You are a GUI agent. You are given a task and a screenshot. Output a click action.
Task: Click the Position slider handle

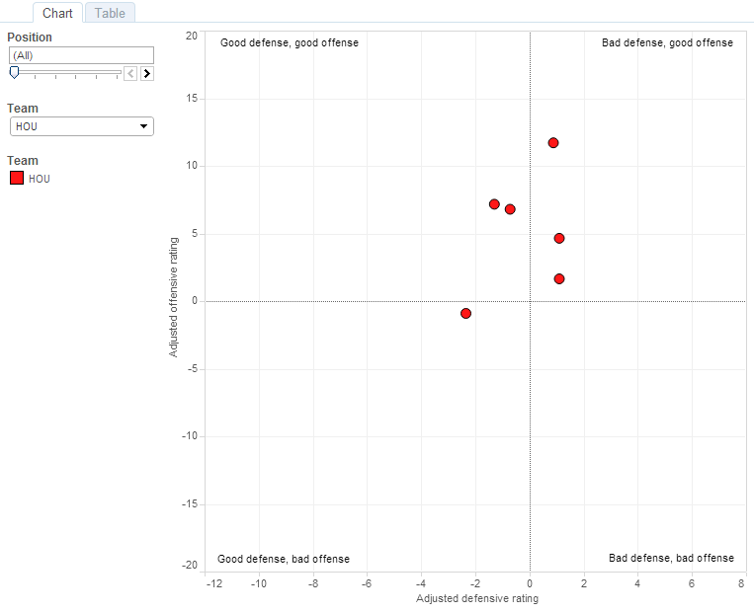[14, 72]
